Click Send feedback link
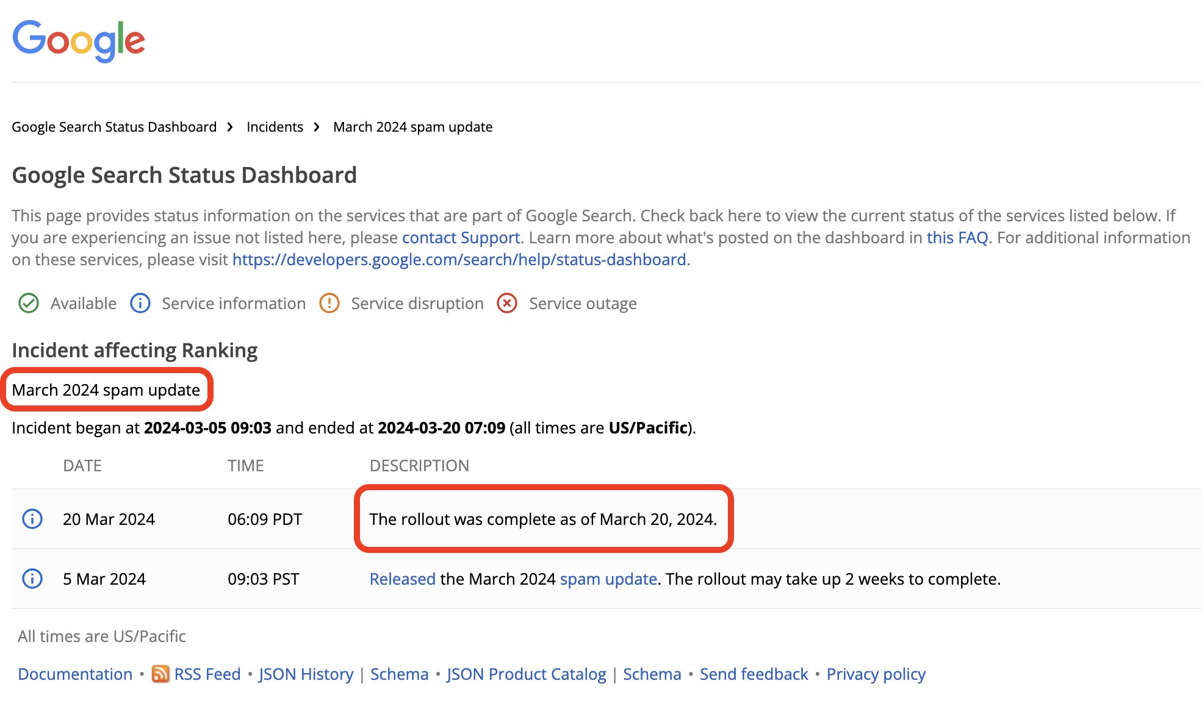 pos(754,674)
